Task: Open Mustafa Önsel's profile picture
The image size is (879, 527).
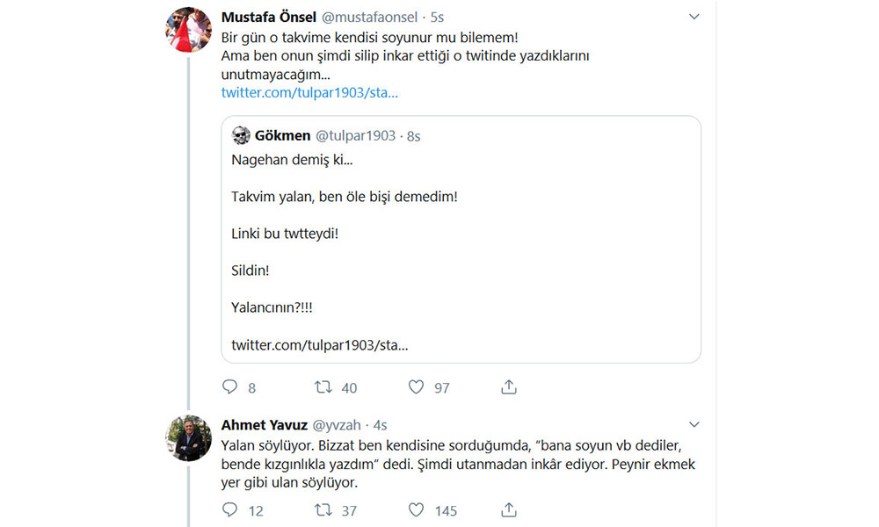Action: coord(189,30)
